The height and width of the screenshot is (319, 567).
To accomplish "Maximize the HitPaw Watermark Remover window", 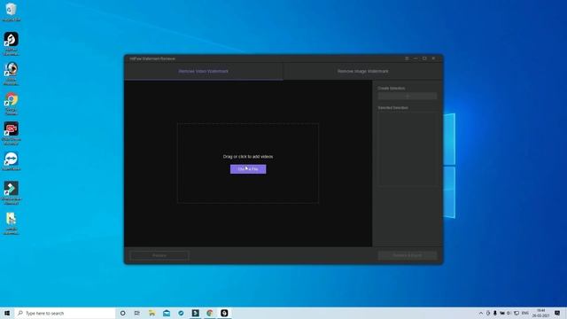I will coord(424,58).
